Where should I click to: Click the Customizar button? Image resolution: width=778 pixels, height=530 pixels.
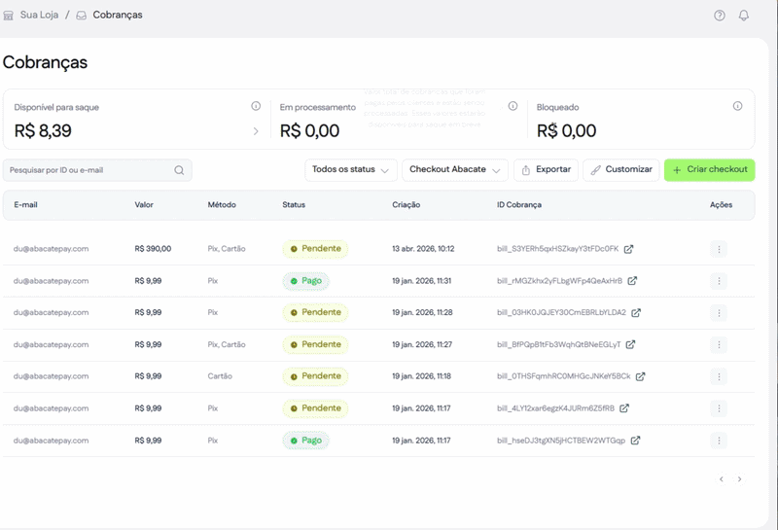621,170
